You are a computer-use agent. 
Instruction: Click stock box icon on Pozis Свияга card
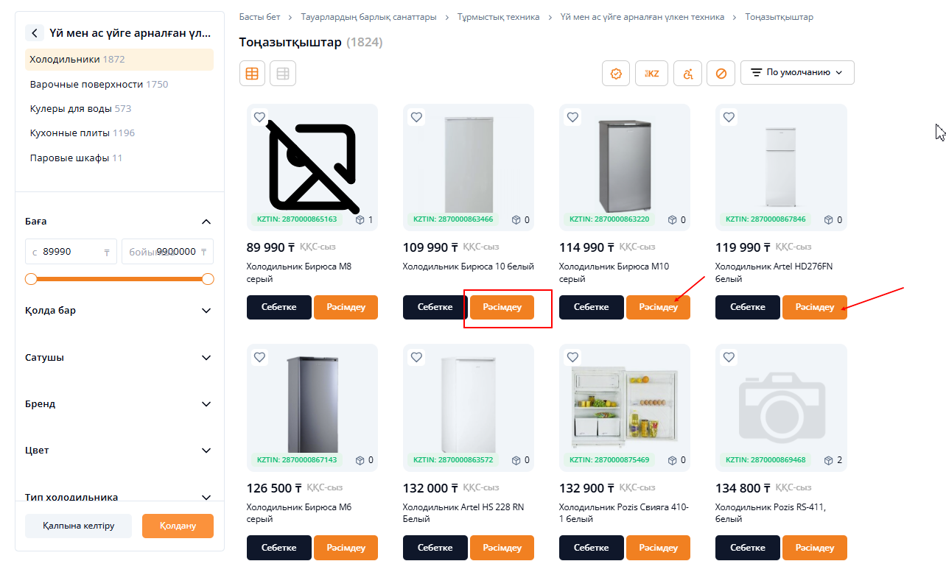[673, 460]
